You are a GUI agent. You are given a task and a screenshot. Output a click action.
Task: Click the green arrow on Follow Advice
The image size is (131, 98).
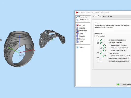118,84
